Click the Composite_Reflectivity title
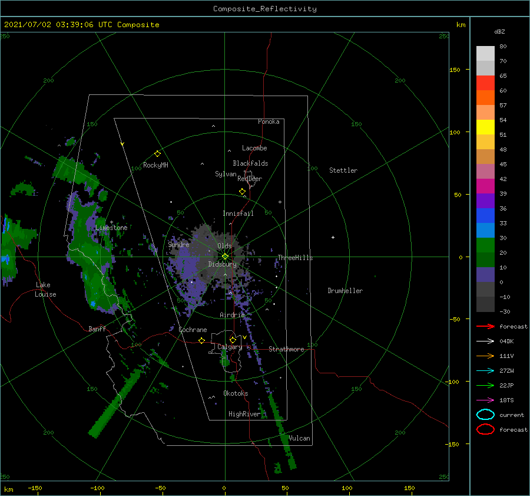Screen dimensions: 530x496 pos(264,9)
